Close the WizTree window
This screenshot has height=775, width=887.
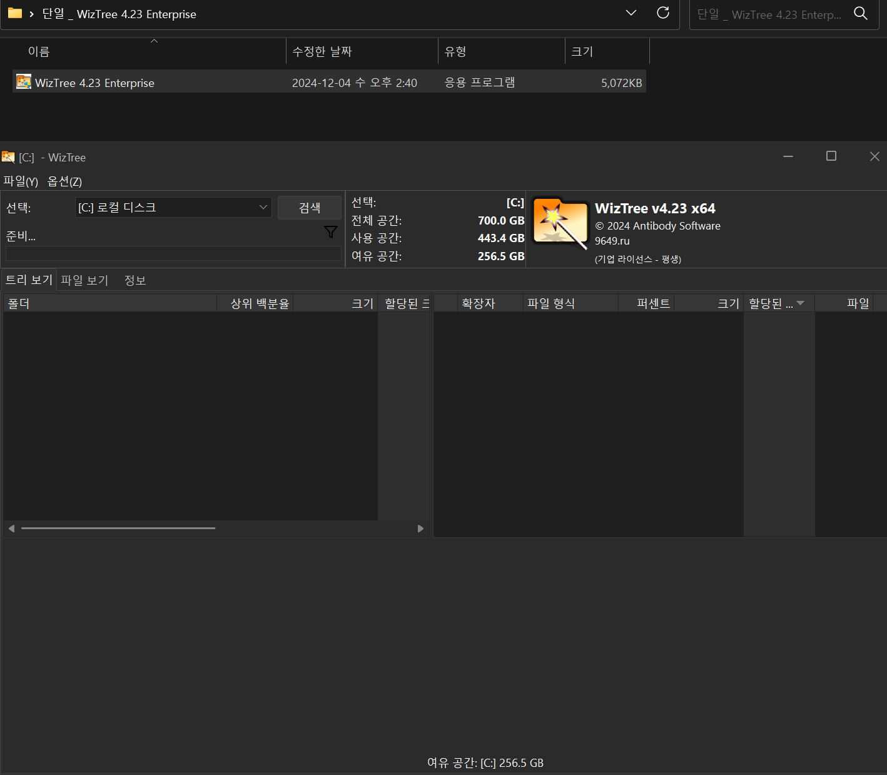point(874,156)
